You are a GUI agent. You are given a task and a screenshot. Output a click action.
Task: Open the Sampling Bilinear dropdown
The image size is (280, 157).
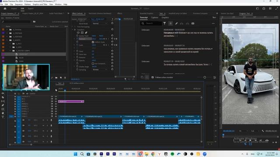(x=100, y=70)
